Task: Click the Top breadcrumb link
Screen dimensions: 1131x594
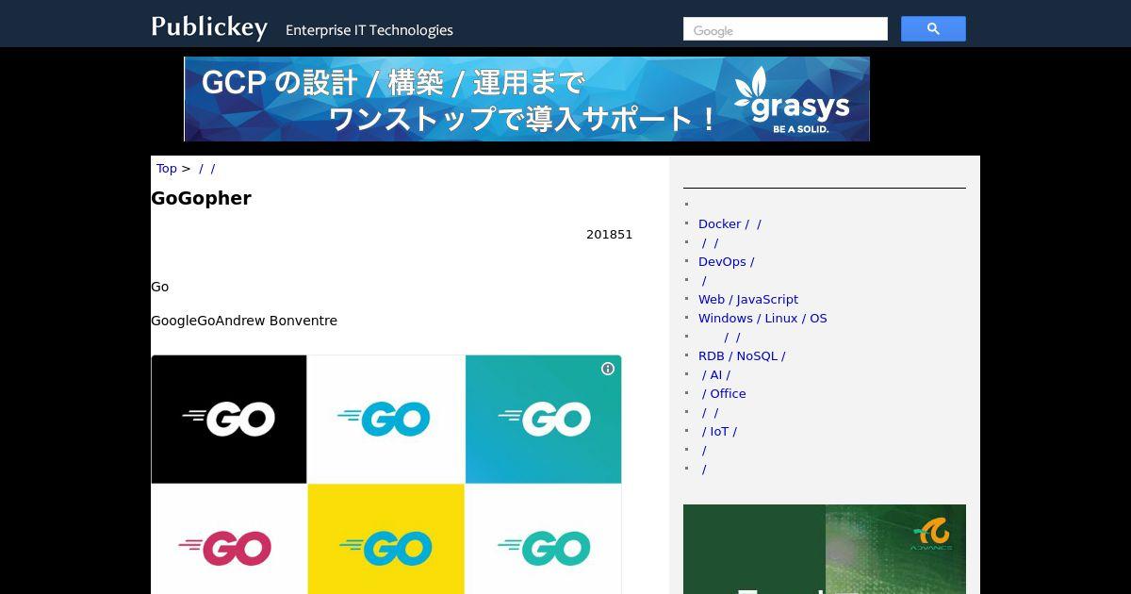Action: pyautogui.click(x=167, y=169)
